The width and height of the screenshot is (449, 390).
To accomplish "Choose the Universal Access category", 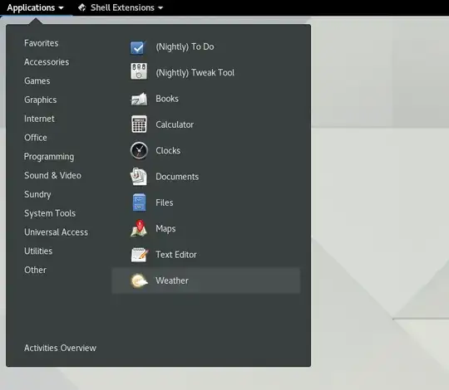I will click(x=57, y=232).
